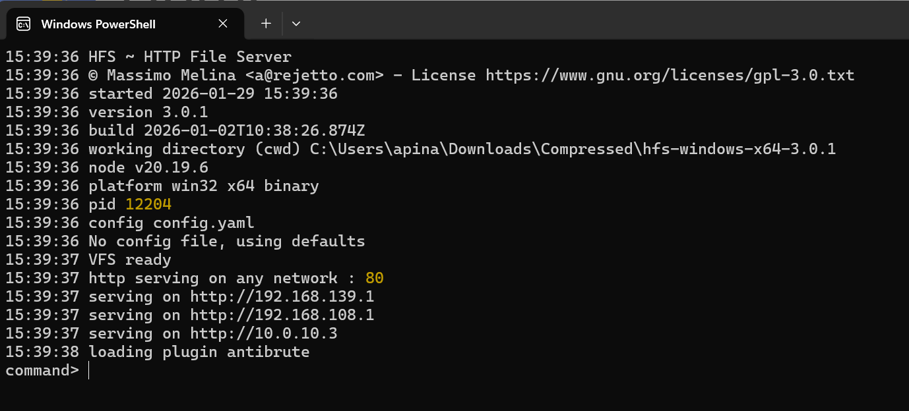Image resolution: width=909 pixels, height=411 pixels.
Task: Open the http://10.0.10.3 serving link
Action: [x=264, y=333]
